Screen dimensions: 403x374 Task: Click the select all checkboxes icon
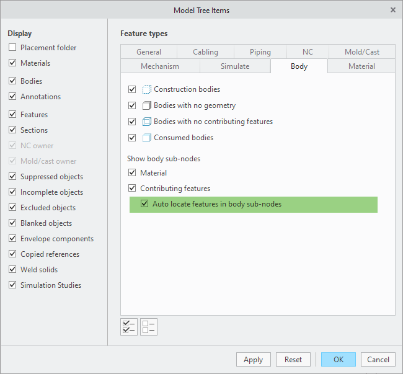pyautogui.click(x=129, y=326)
